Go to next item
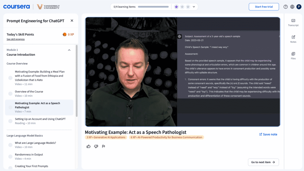This screenshot has width=304, height=171. coord(263,162)
